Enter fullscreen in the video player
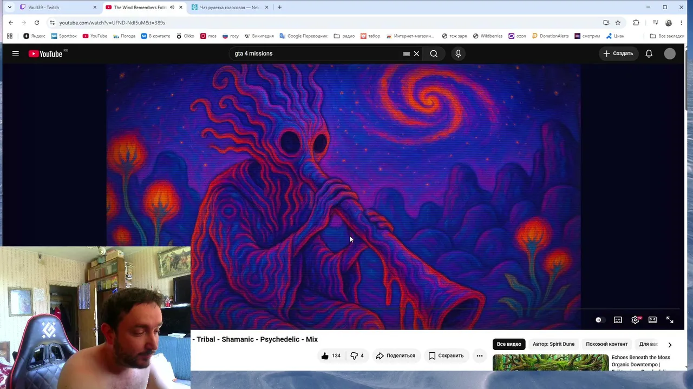 click(x=670, y=320)
